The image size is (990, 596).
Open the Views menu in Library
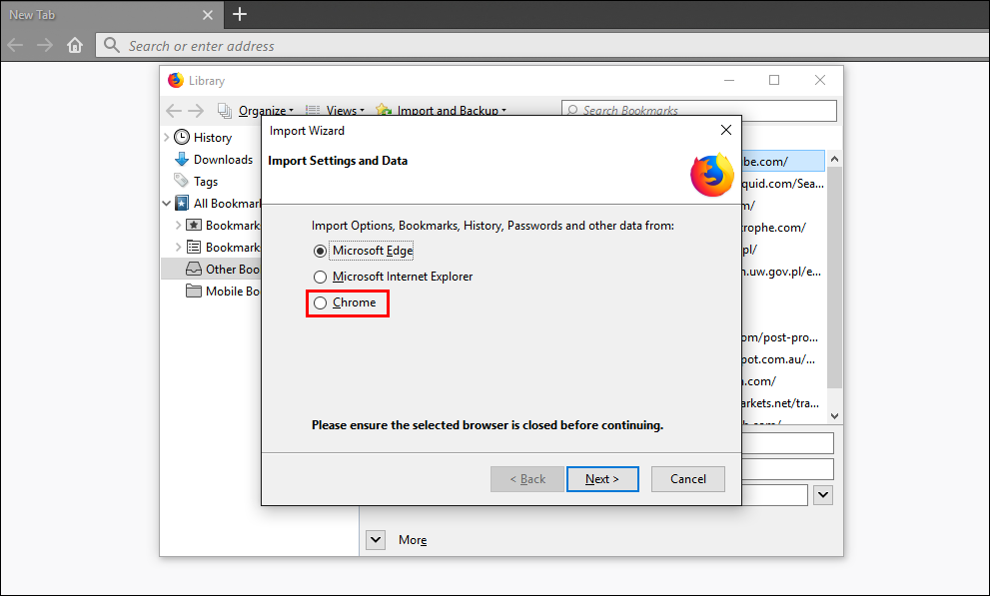pos(345,111)
